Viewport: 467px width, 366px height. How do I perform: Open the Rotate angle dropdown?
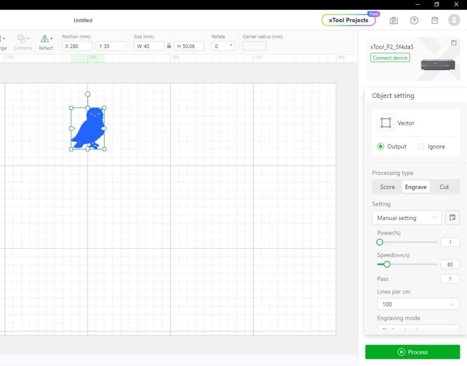click(231, 46)
